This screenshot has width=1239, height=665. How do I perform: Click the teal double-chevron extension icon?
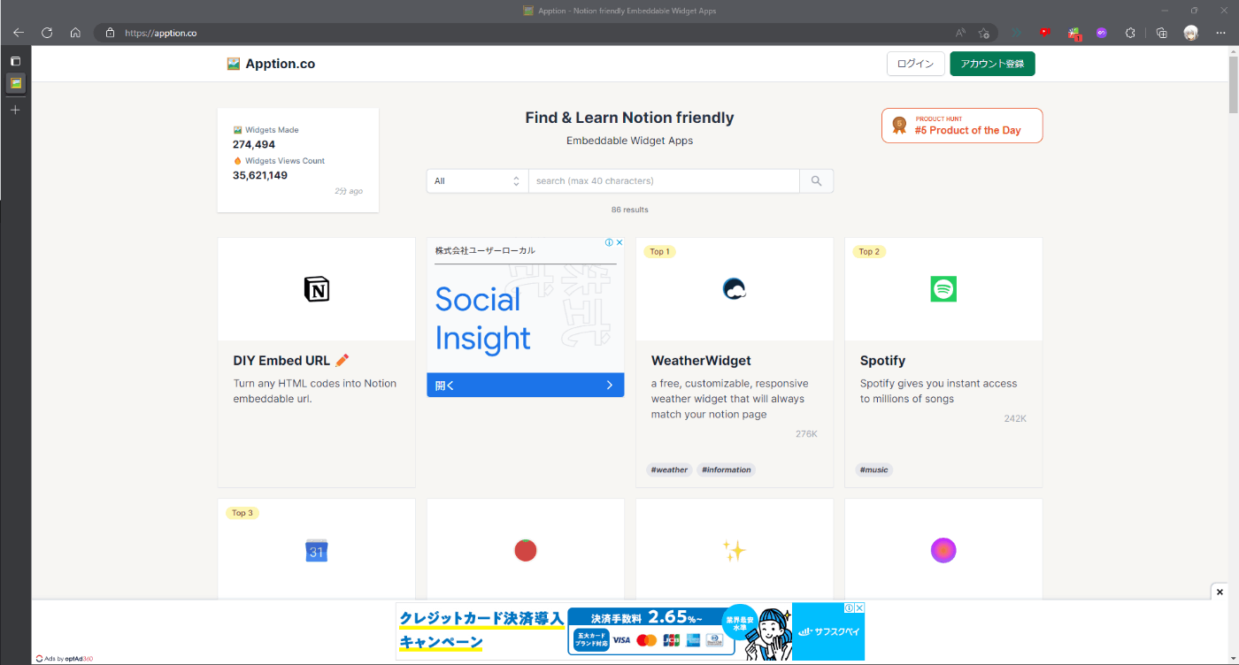tap(1017, 33)
